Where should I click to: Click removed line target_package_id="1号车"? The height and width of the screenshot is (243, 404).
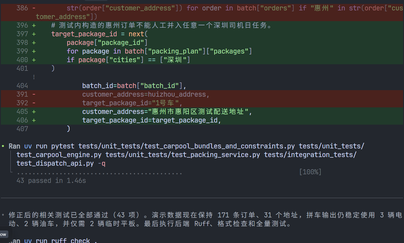tap(132, 103)
